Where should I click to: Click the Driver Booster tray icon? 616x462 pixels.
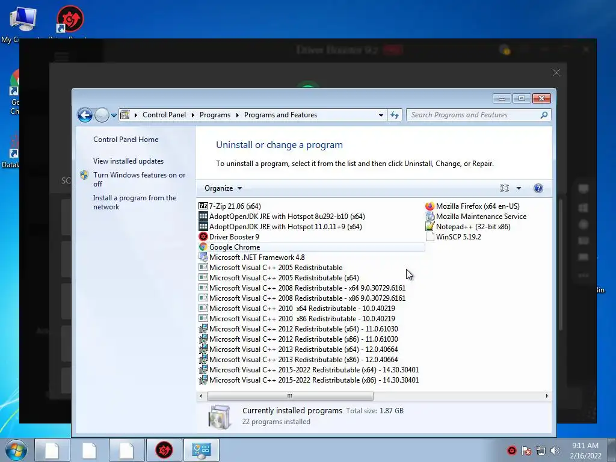[x=511, y=451]
